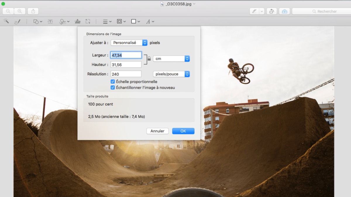The image size is (351, 197).
Task: Confirm resize with the OK button
Action: (183, 131)
